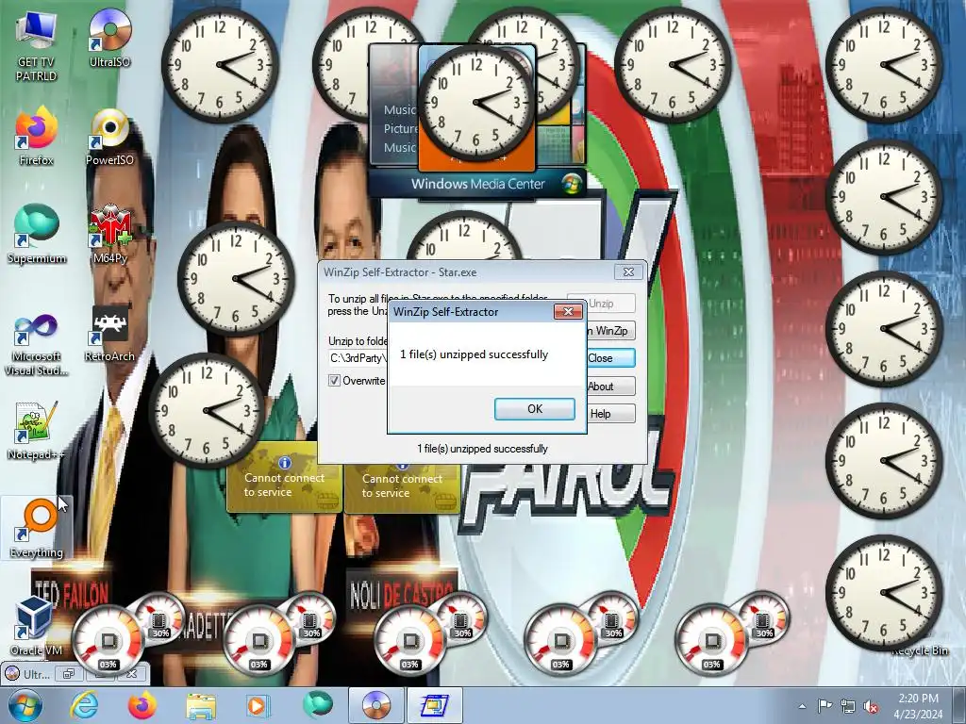
Task: Select the Firefox desktop shortcut
Action: pos(36,137)
